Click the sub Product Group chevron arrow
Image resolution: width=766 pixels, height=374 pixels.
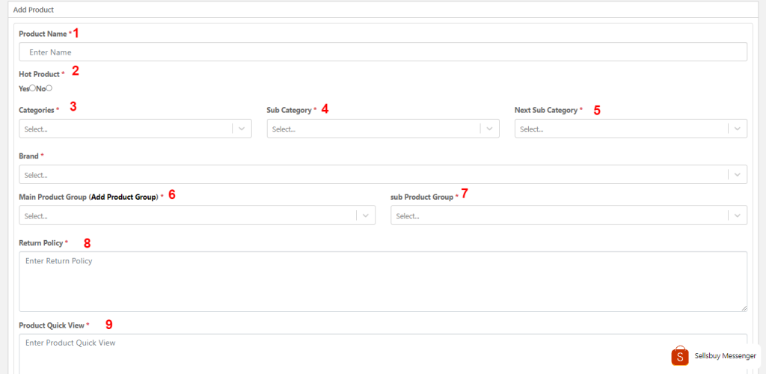(x=737, y=215)
